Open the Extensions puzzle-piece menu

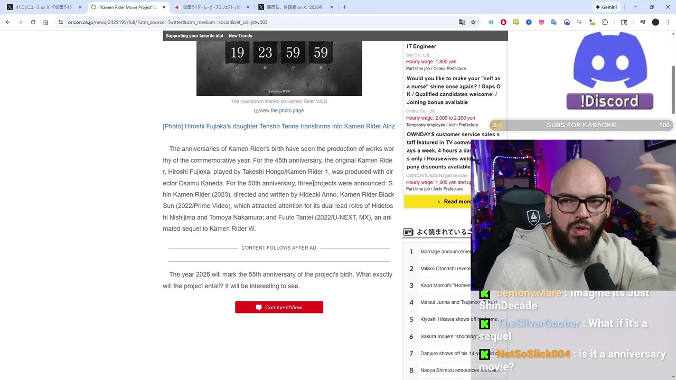pyautogui.click(x=605, y=22)
